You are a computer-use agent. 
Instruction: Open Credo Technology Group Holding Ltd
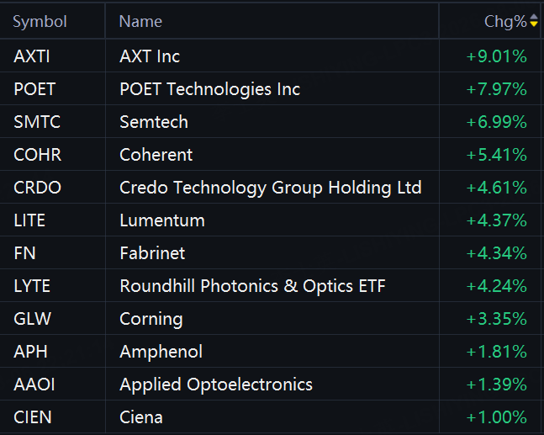271,188
